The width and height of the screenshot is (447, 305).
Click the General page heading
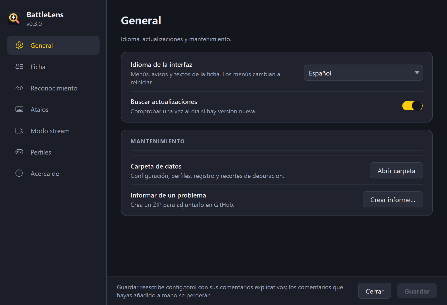pyautogui.click(x=141, y=21)
